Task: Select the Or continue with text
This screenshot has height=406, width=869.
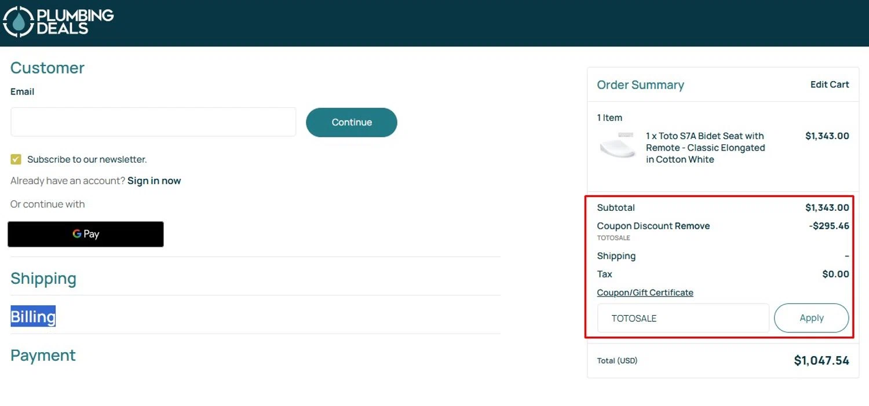Action: (48, 204)
